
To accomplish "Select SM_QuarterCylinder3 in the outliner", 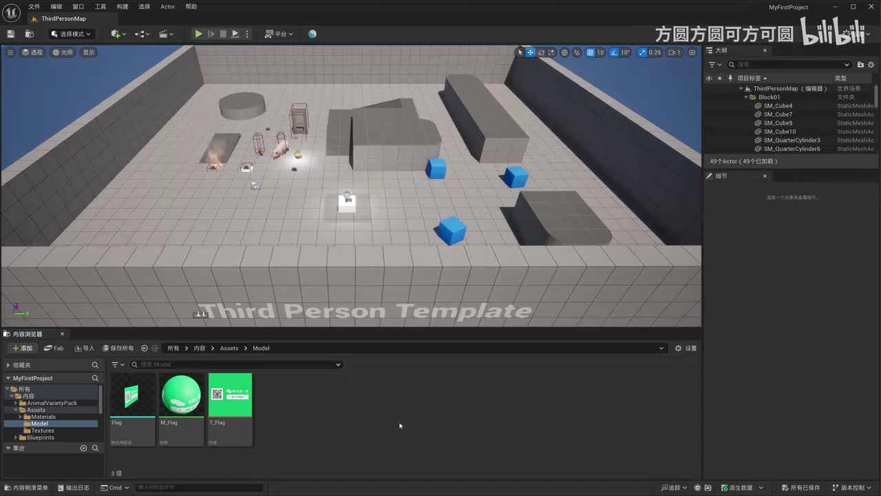I will point(792,141).
